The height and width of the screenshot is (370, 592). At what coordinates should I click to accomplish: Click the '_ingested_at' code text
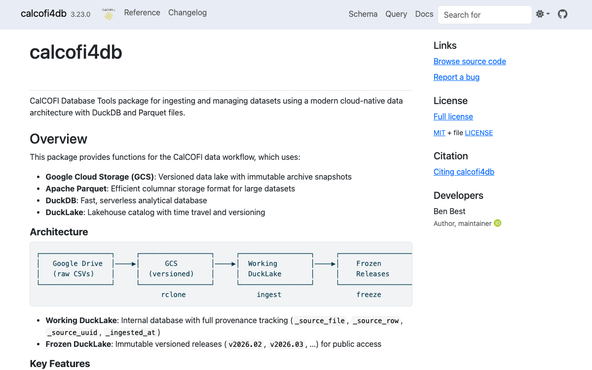point(130,333)
